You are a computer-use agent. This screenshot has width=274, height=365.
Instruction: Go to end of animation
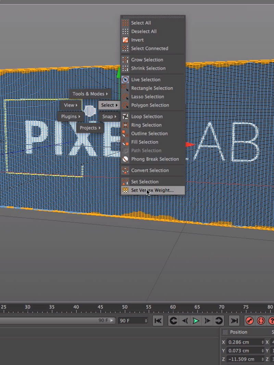pos(234,321)
